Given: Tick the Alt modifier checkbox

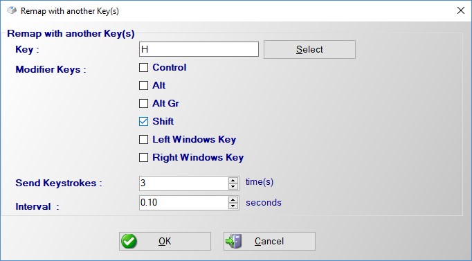Looking at the screenshot, I should [x=143, y=85].
